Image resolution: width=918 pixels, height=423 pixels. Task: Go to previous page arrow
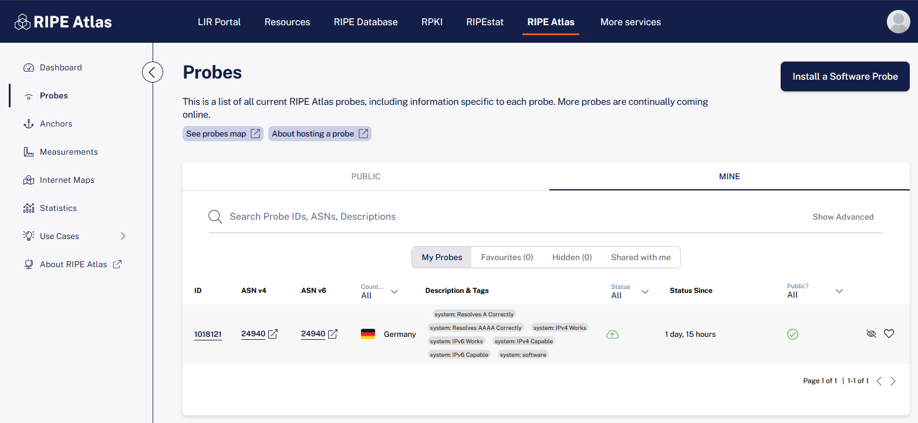tap(879, 381)
